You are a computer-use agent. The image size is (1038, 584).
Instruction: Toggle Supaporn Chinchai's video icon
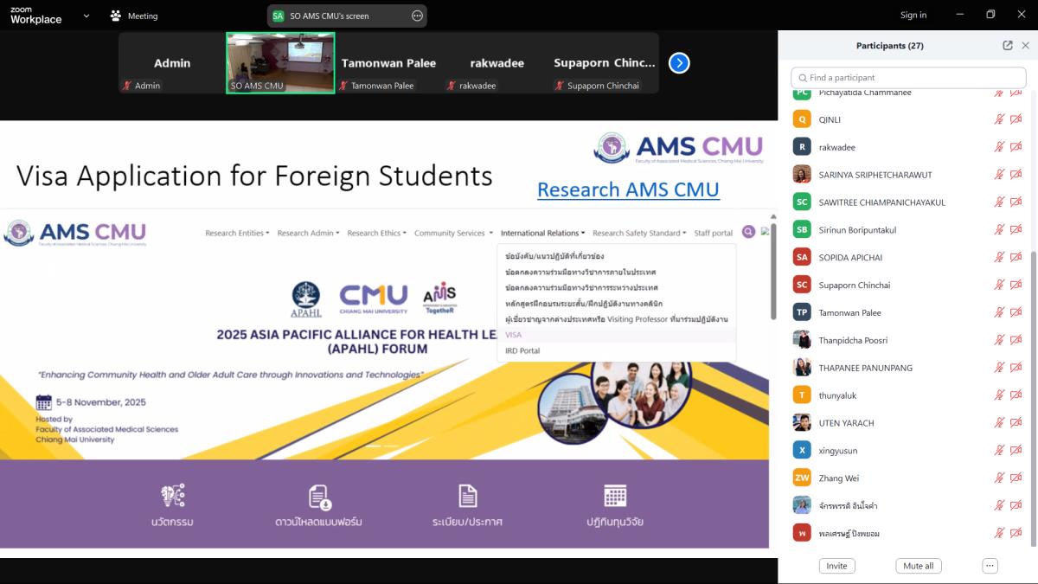[x=1016, y=285]
